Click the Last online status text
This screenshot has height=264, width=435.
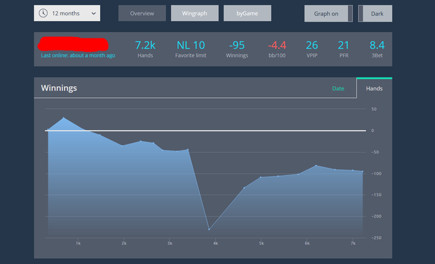click(x=78, y=55)
